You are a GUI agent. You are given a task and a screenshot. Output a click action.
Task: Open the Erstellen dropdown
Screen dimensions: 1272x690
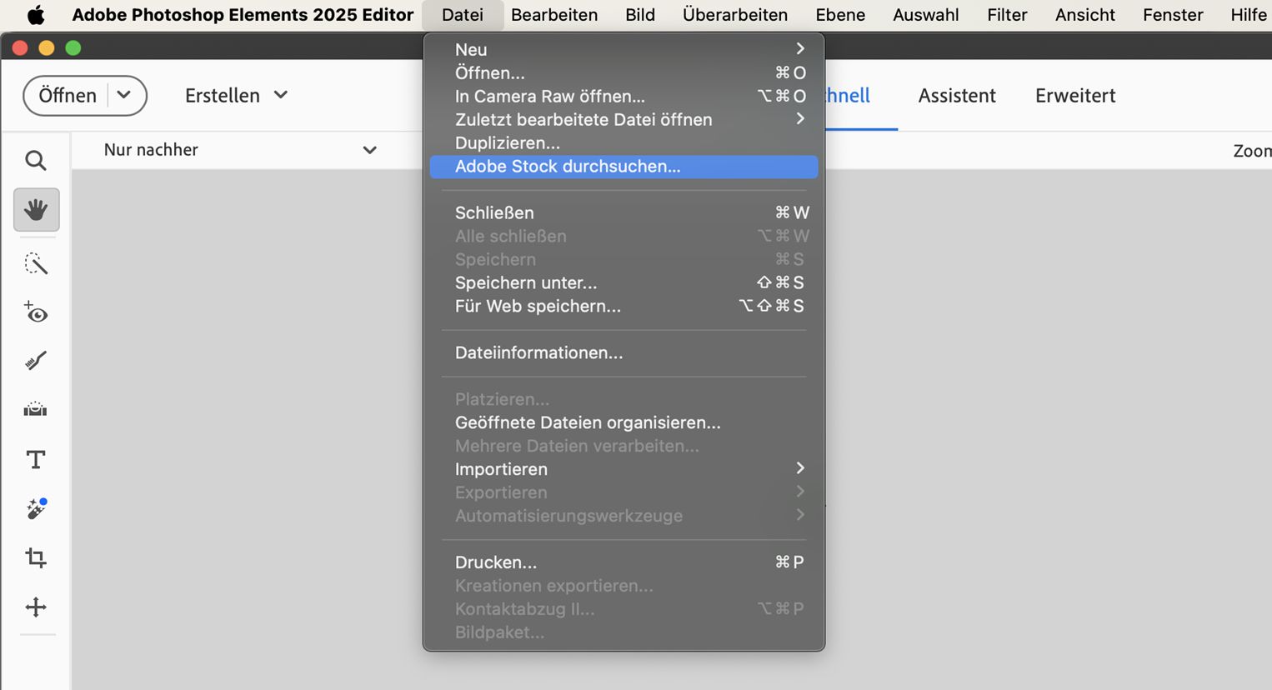coord(236,95)
